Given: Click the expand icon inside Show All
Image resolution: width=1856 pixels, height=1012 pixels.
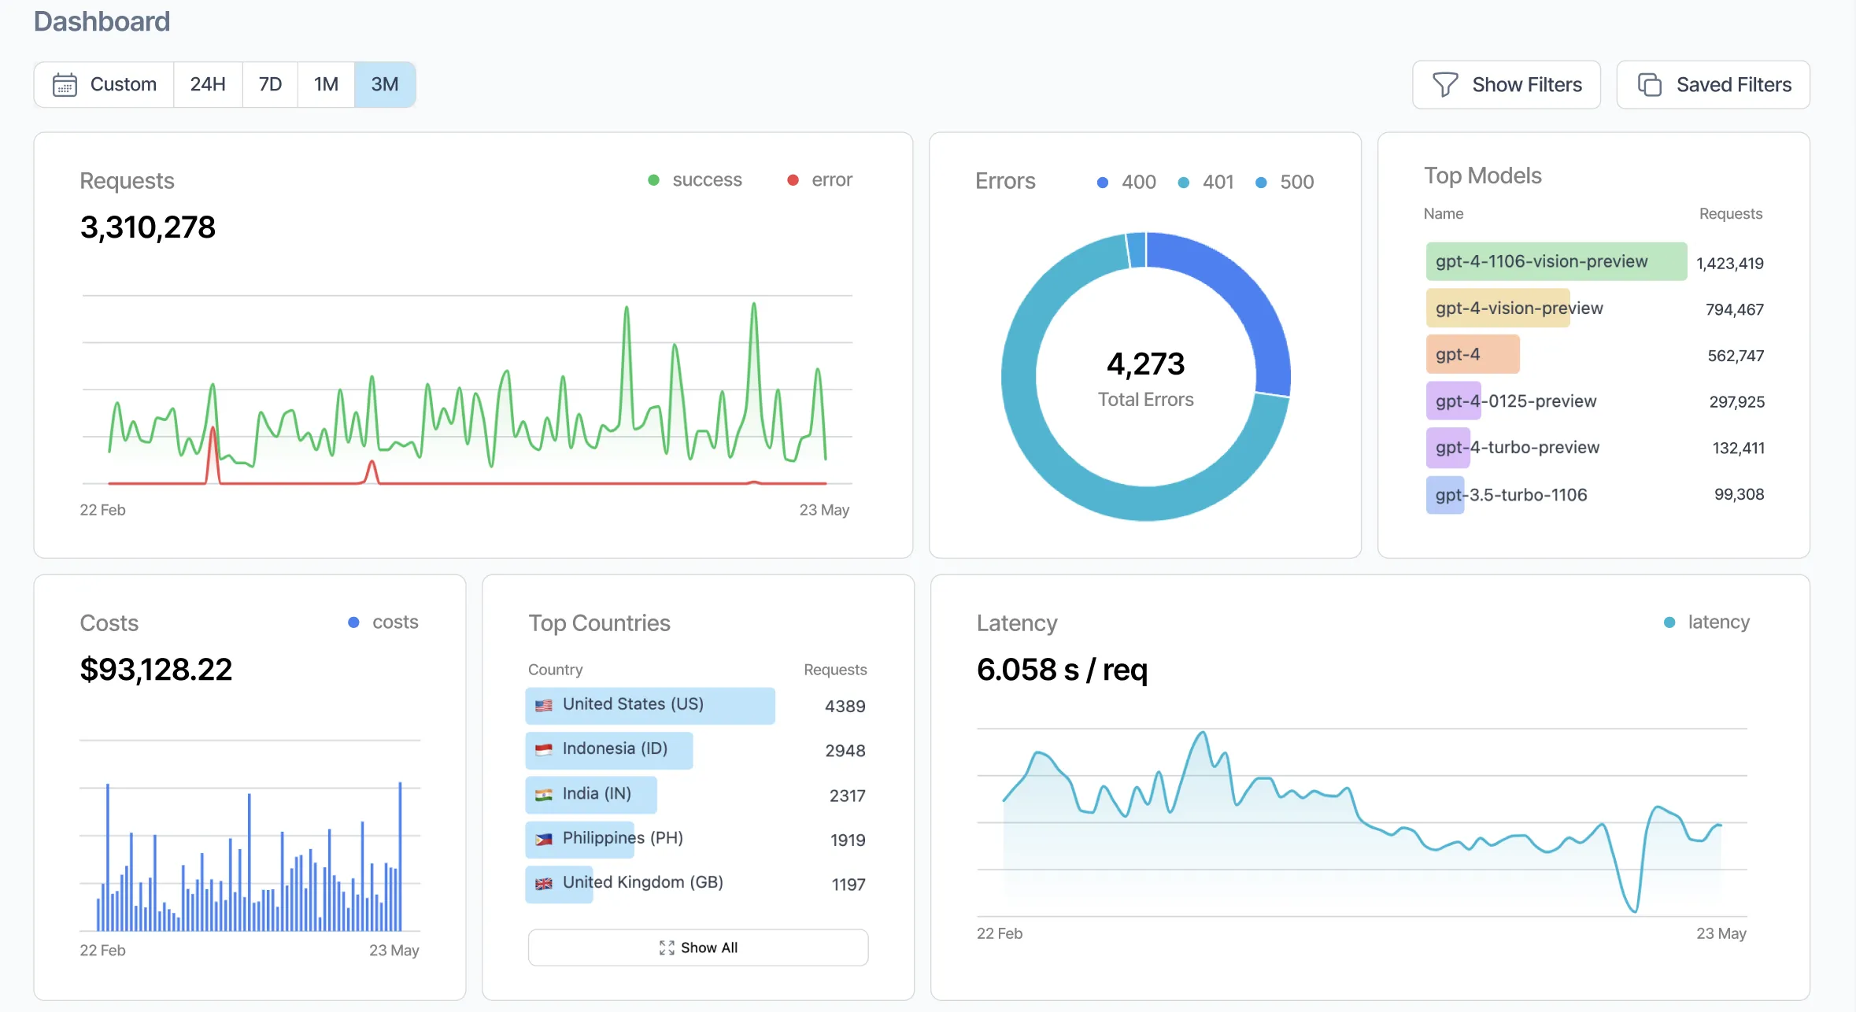Looking at the screenshot, I should click(x=667, y=947).
